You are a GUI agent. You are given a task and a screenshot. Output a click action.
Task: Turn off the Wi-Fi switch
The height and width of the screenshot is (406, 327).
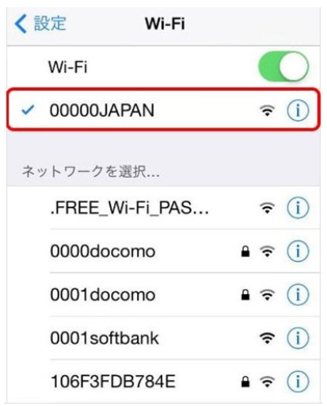tap(283, 67)
